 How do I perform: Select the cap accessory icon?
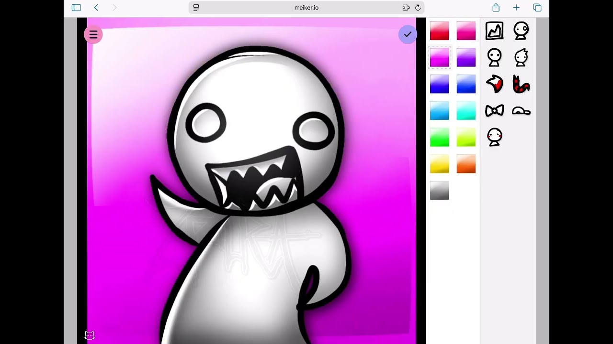pos(521,111)
